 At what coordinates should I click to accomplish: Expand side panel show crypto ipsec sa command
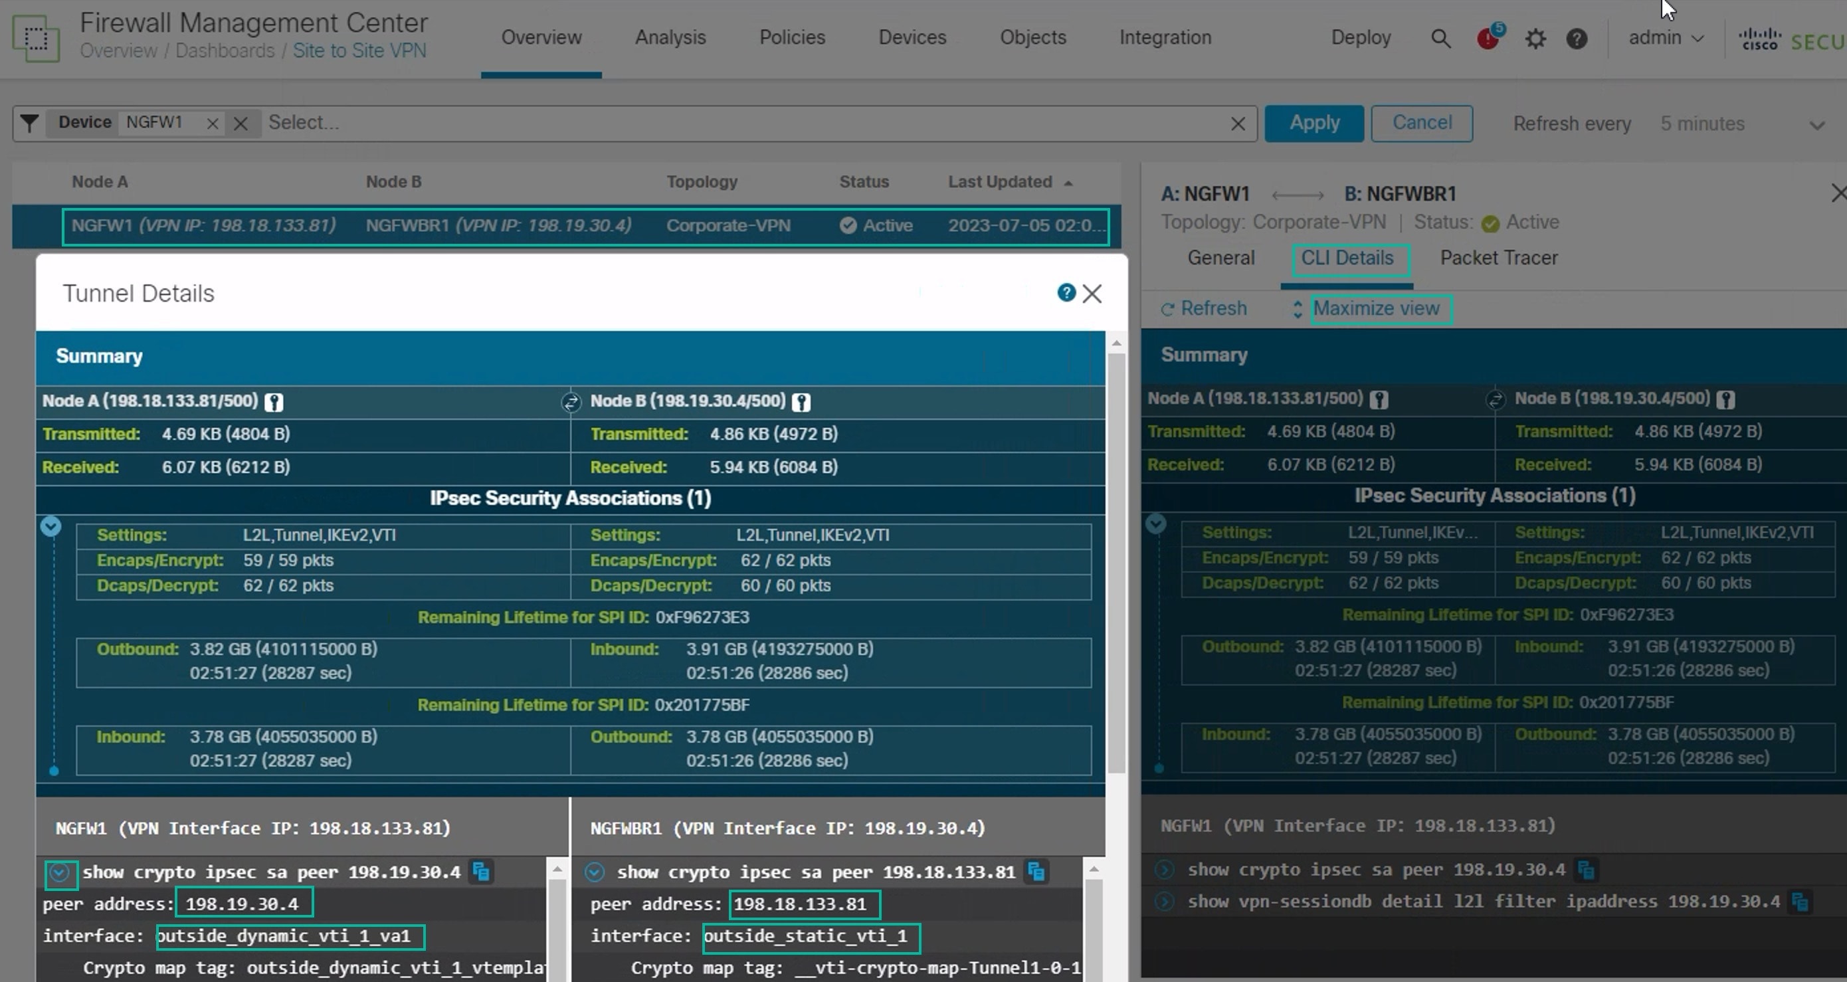click(x=1165, y=870)
